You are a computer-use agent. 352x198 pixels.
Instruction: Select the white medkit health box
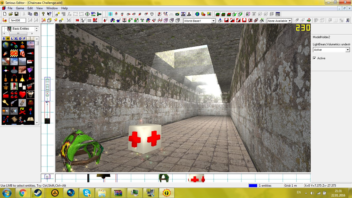coord(145,139)
